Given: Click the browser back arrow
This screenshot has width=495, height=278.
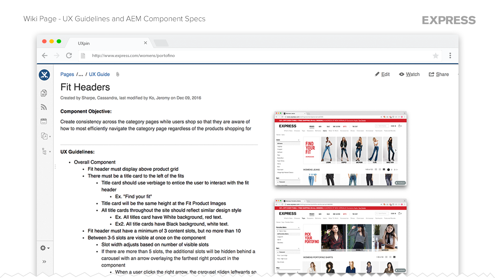Looking at the screenshot, I should [x=45, y=56].
